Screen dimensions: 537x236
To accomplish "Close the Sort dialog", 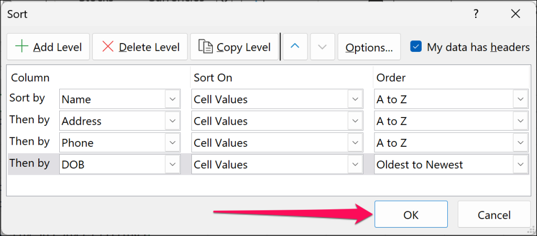I will click(514, 14).
